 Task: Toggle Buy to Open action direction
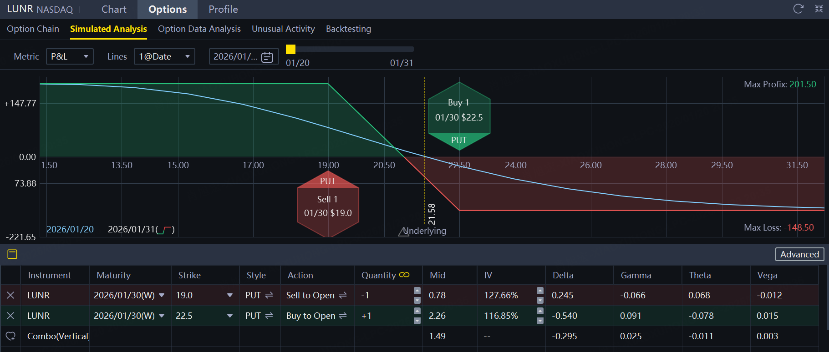pyautogui.click(x=343, y=316)
